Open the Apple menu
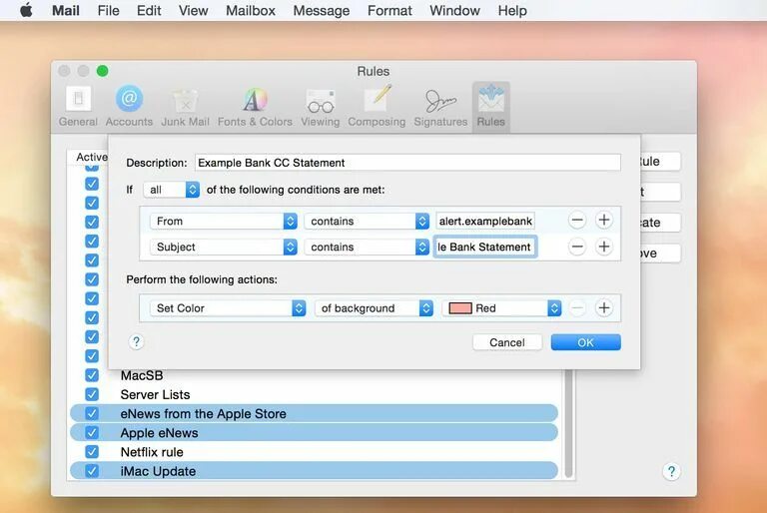Screen dimensions: 767x513 tap(26, 10)
